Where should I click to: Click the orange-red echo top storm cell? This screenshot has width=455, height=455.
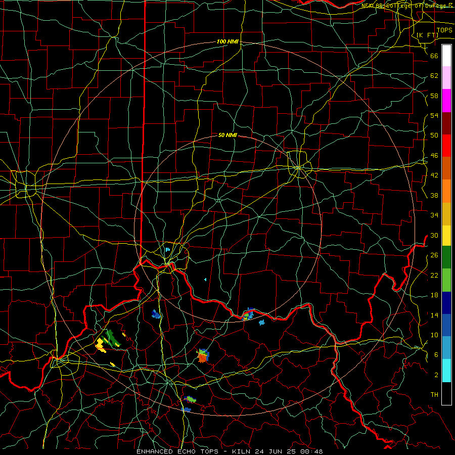point(203,356)
